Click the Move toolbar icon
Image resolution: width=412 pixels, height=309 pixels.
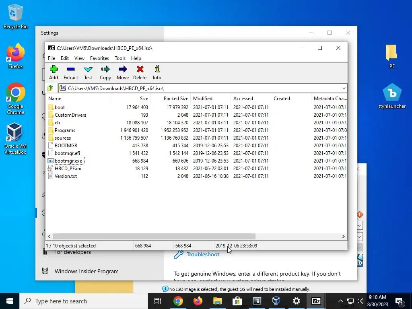(123, 72)
